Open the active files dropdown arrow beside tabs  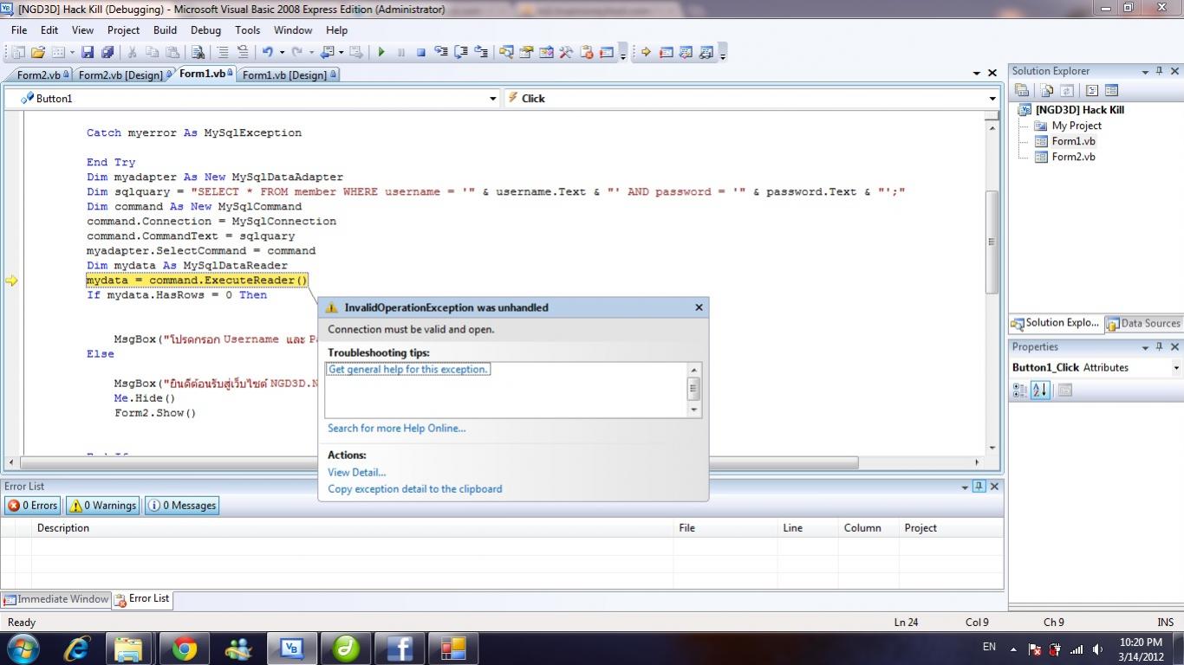(977, 74)
